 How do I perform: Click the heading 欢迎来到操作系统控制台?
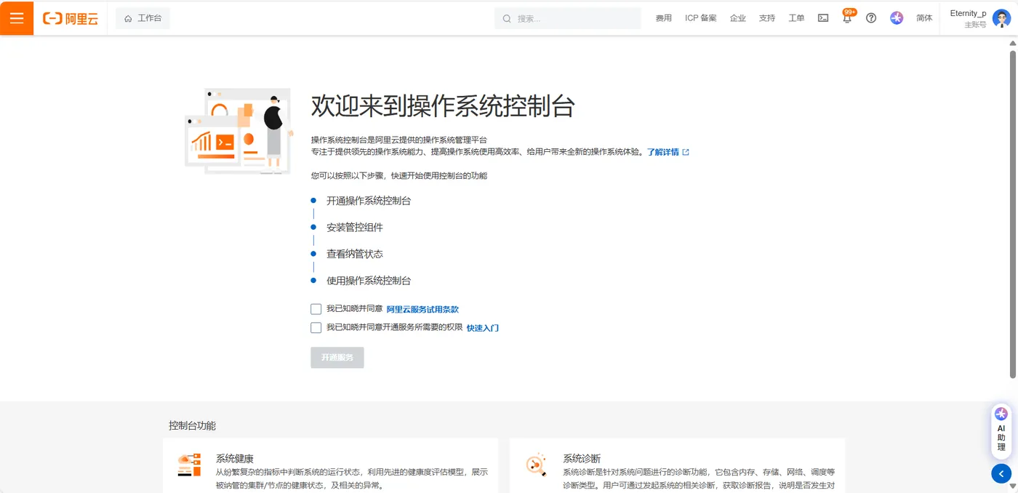pyautogui.click(x=443, y=106)
